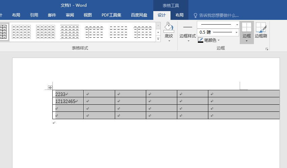
Task: Expand the table styles gallery more button
Action: (158, 39)
